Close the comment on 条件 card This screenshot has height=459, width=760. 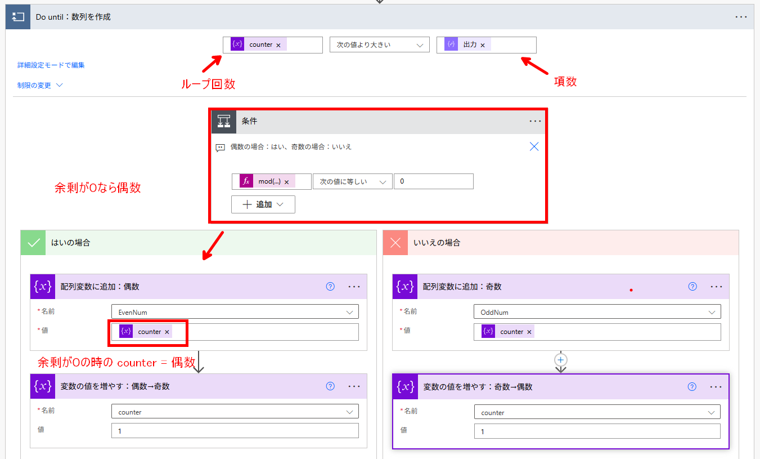534,147
